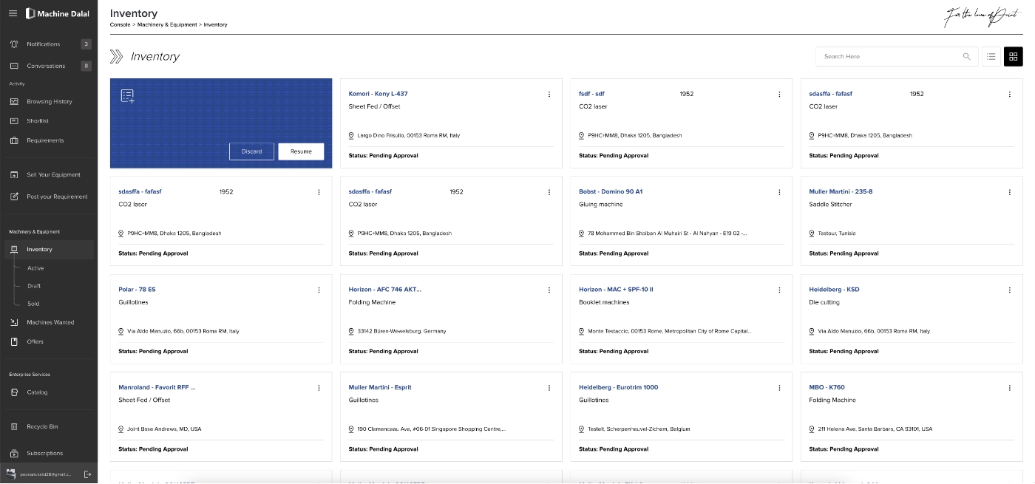Click Sell Your Equipment icon
This screenshot has width=1035, height=484.
(14, 175)
